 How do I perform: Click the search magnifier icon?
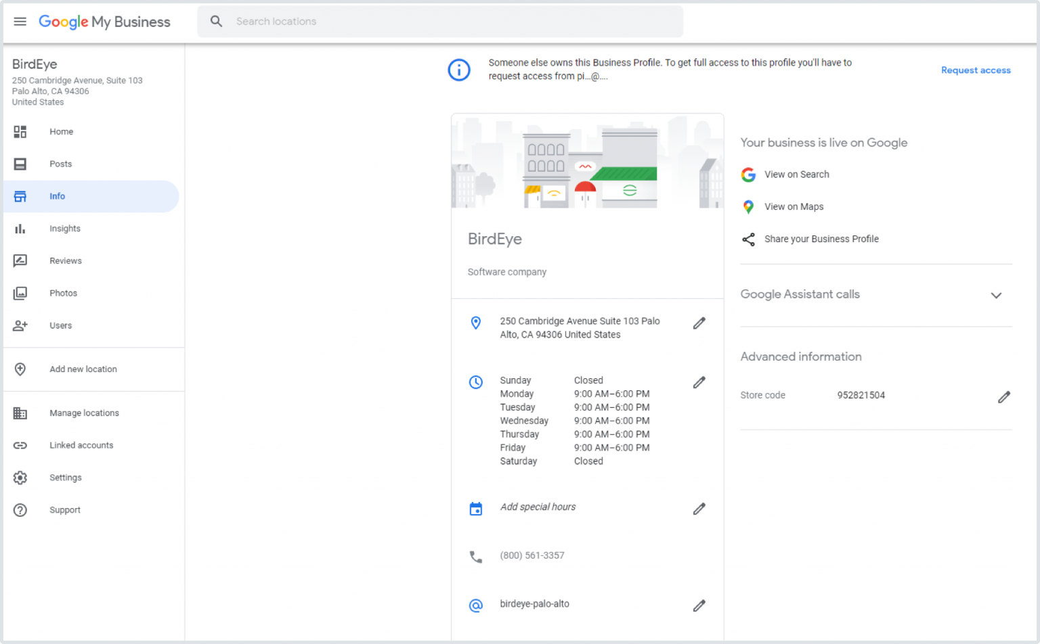point(216,22)
